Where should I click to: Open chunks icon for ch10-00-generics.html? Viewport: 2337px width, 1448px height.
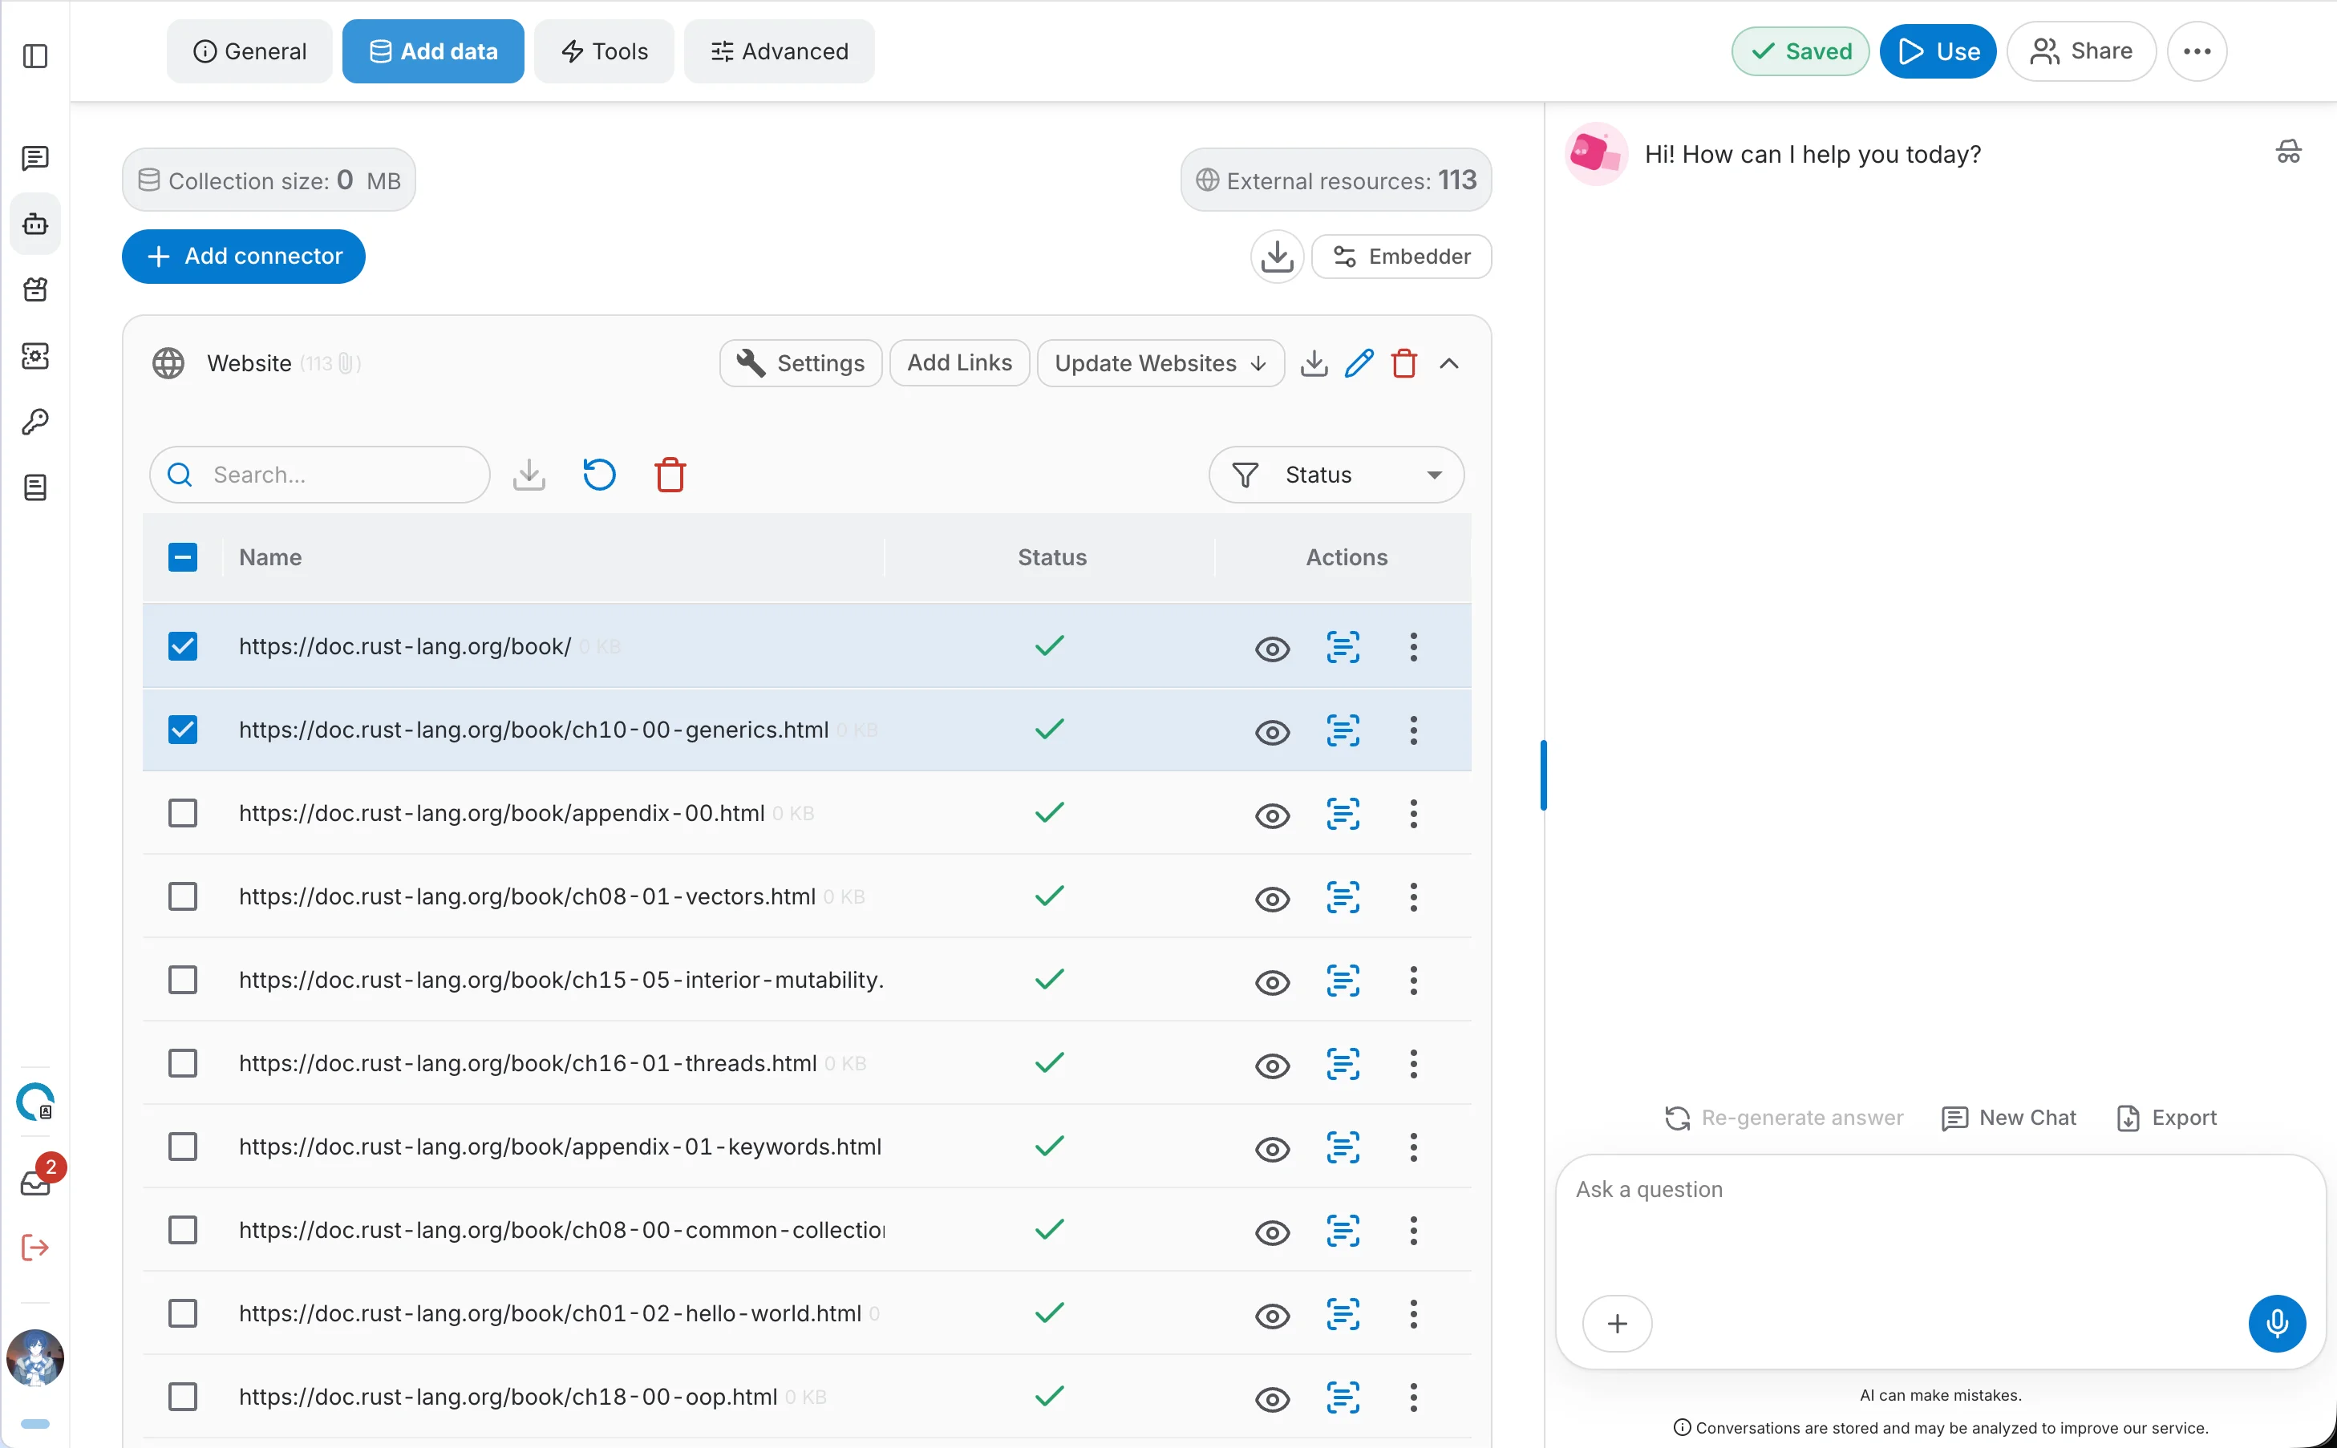[1343, 730]
